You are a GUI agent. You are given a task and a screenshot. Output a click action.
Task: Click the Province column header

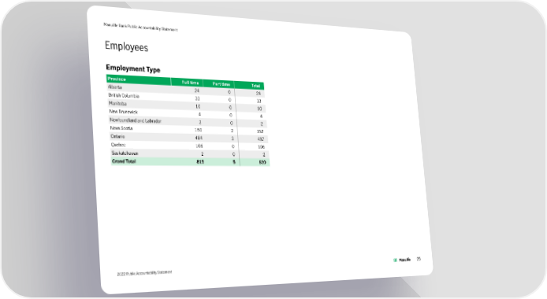tap(117, 79)
